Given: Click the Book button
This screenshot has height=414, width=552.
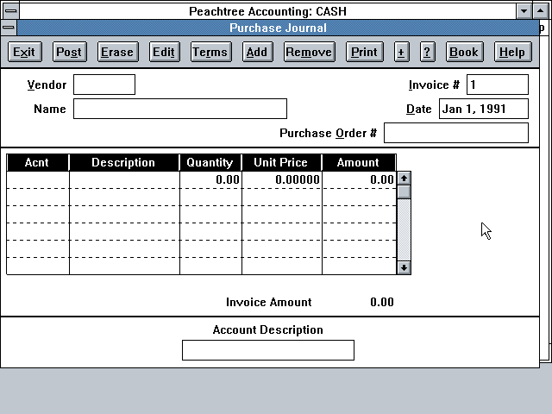Looking at the screenshot, I should (464, 52).
